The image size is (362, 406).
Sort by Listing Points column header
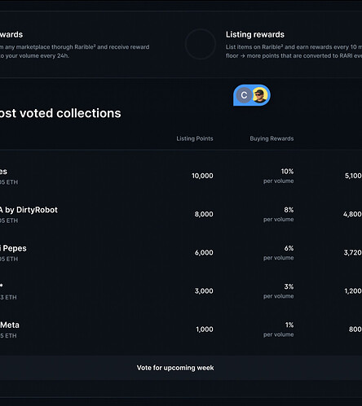[195, 138]
